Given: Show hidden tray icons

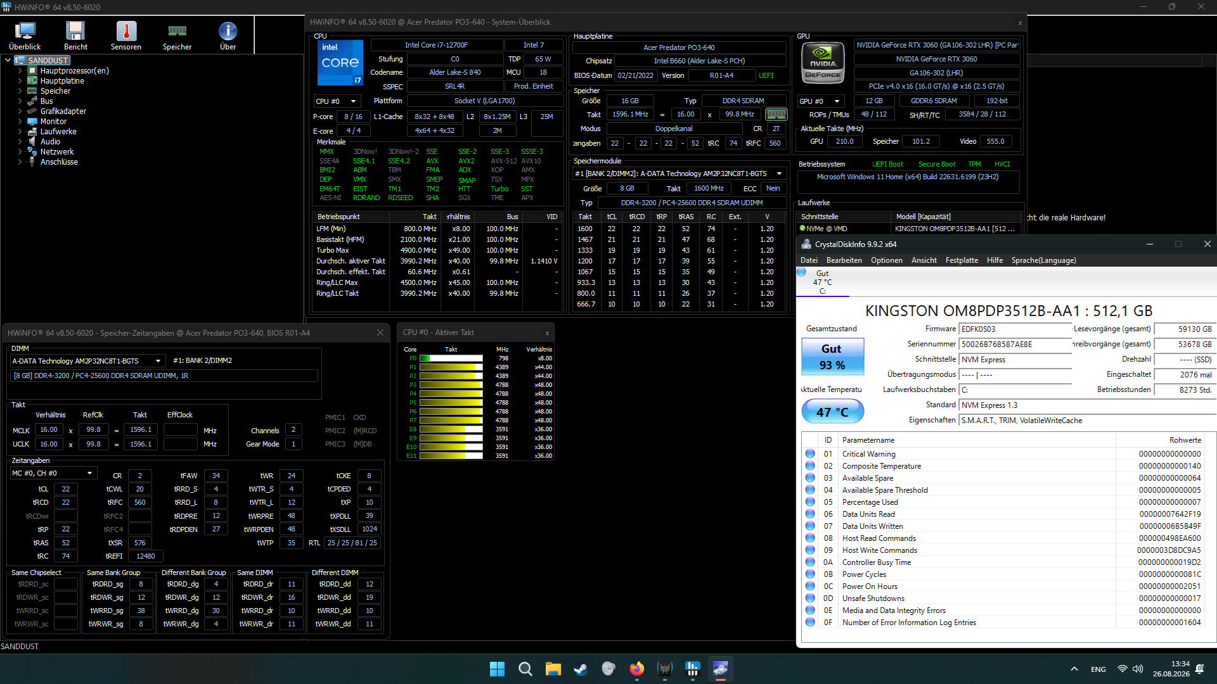Looking at the screenshot, I should point(1074,669).
